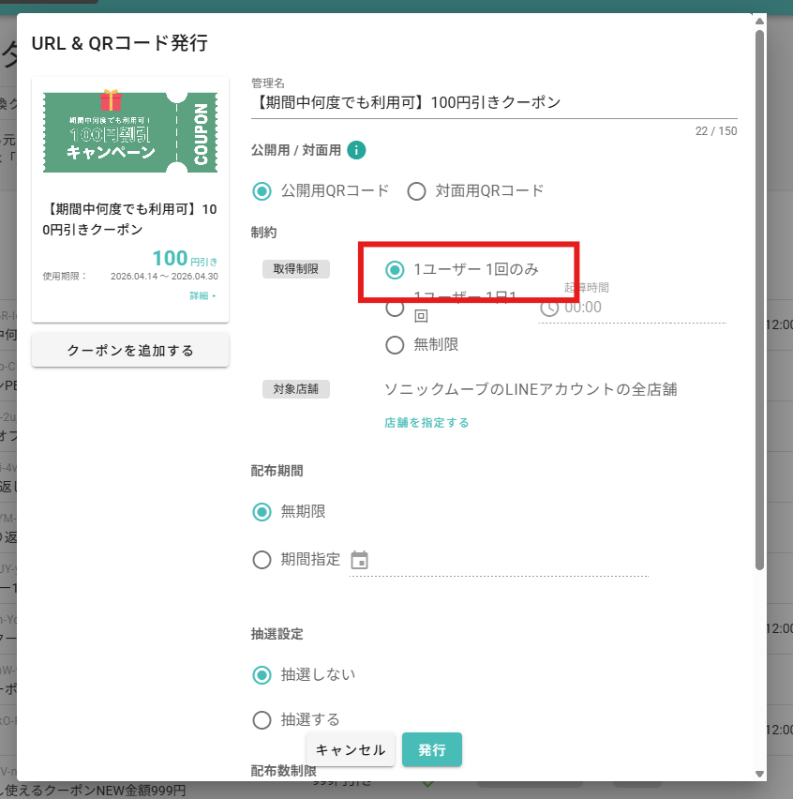Select the 公開用QRコード radio button
The height and width of the screenshot is (799, 793).
point(262,190)
